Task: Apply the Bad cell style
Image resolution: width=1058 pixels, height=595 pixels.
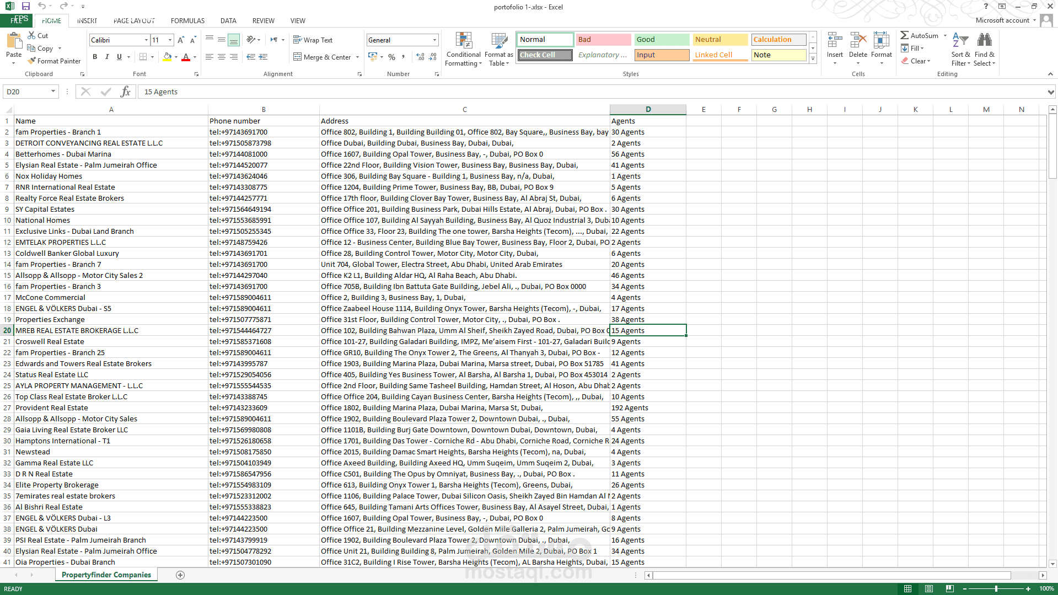Action: tap(603, 40)
